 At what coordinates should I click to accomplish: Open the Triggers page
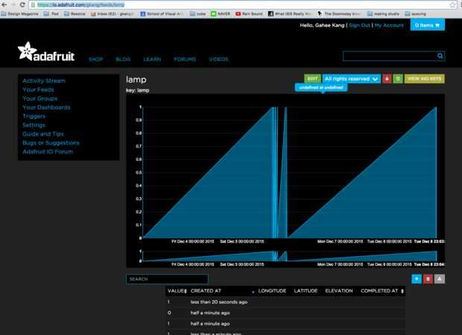[34, 116]
